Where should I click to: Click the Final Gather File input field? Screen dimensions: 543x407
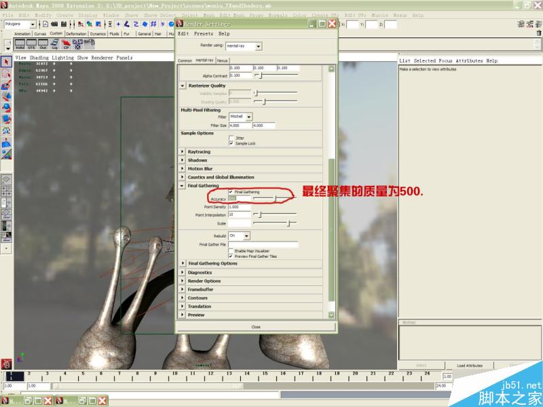click(x=263, y=245)
